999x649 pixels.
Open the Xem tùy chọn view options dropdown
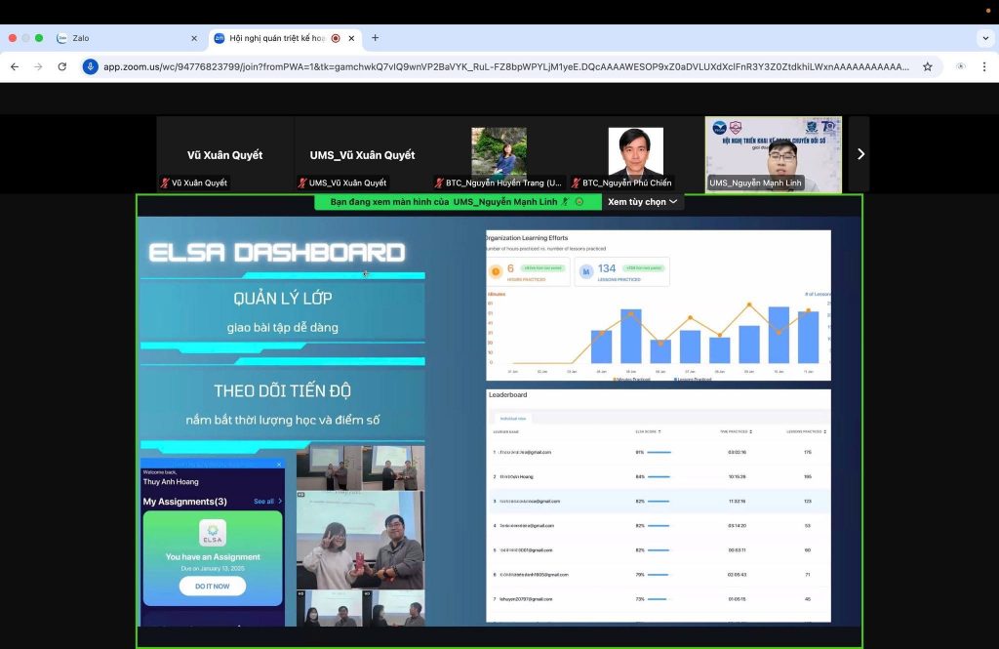pyautogui.click(x=642, y=202)
